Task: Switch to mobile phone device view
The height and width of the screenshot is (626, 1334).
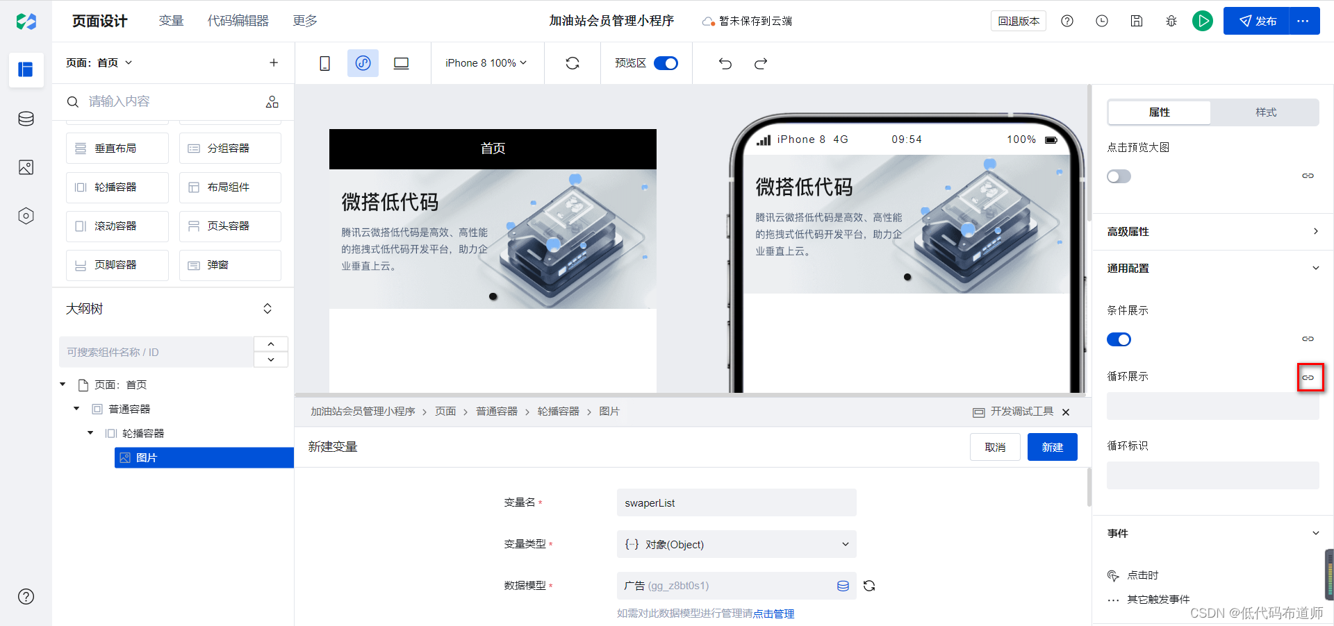Action: tap(324, 63)
